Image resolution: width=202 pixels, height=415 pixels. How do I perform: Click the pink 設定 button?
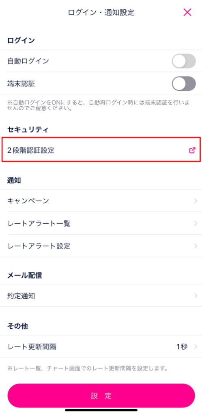click(x=101, y=396)
